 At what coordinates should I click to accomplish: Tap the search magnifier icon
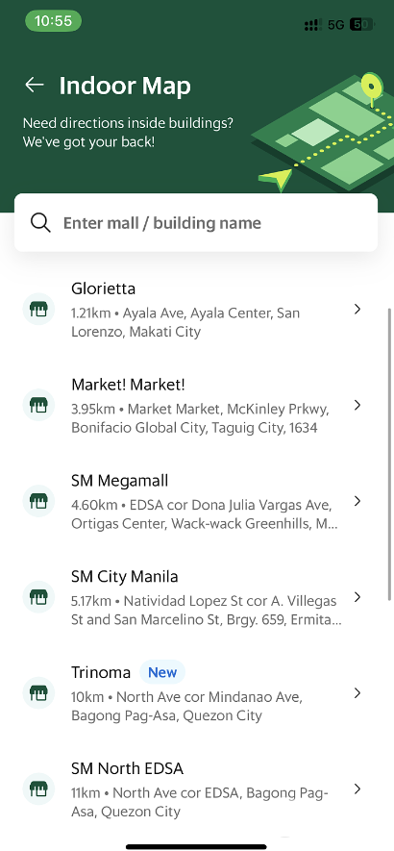click(40, 222)
